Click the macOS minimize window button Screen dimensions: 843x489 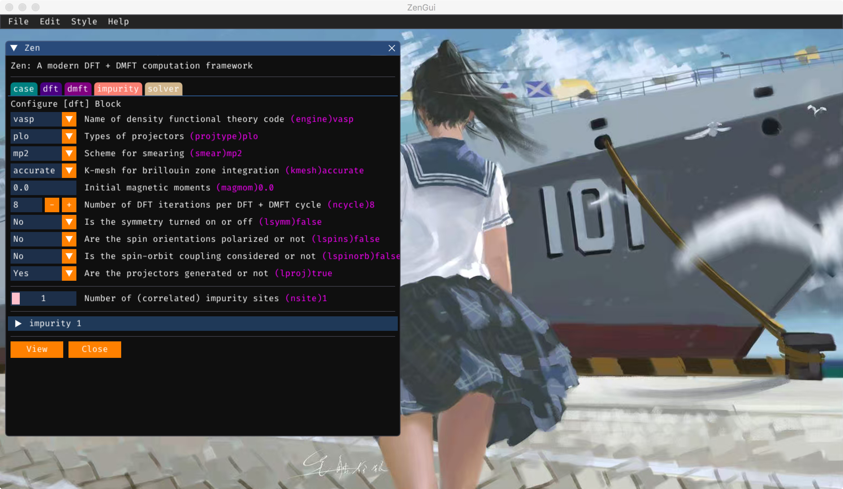click(22, 7)
